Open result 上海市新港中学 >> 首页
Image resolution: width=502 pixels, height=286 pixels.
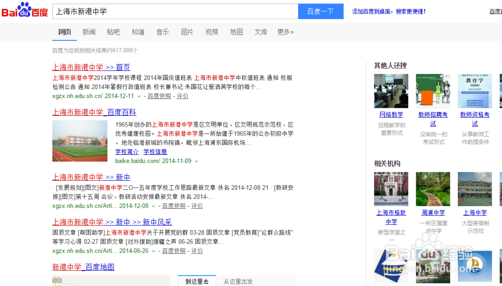click(91, 67)
